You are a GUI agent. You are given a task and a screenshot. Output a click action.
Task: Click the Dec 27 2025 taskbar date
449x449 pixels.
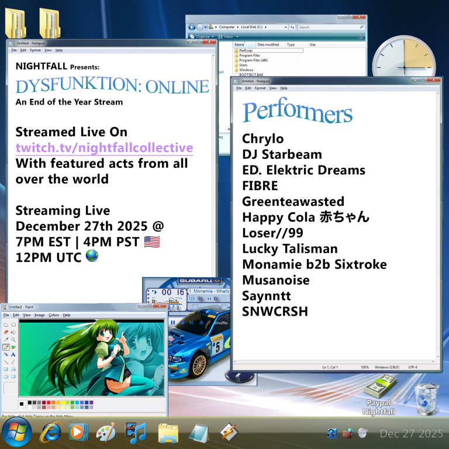pyautogui.click(x=411, y=433)
